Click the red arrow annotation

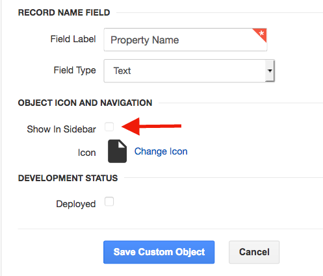pyautogui.click(x=151, y=127)
